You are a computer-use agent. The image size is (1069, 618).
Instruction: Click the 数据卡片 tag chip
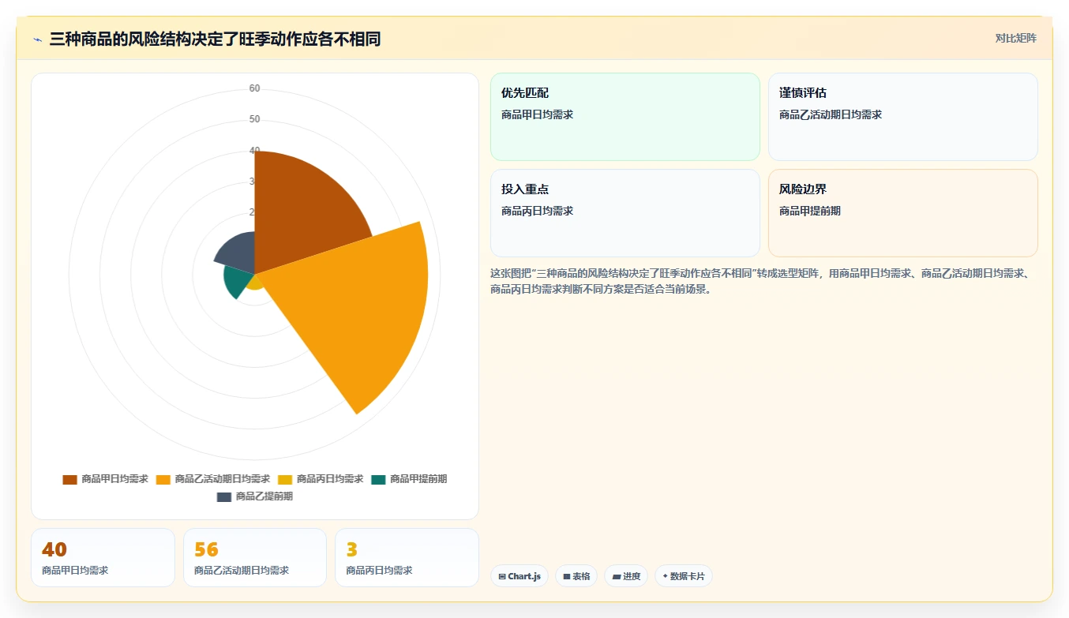(684, 576)
